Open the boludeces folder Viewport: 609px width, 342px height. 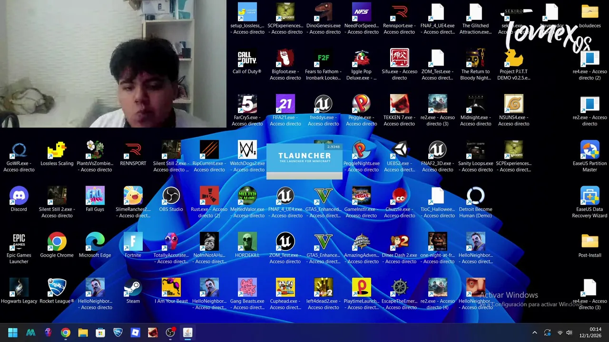coord(590,16)
